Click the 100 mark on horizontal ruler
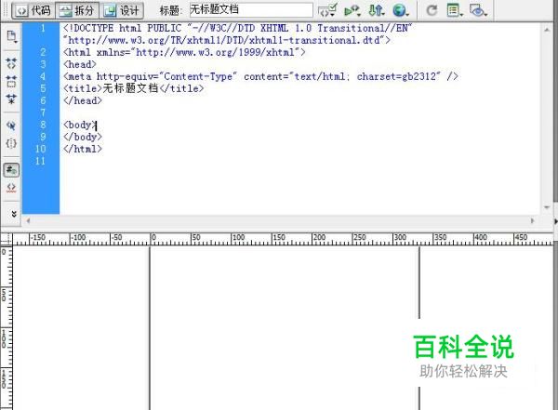Image resolution: width=558 pixels, height=410 pixels. pyautogui.click(x=238, y=237)
